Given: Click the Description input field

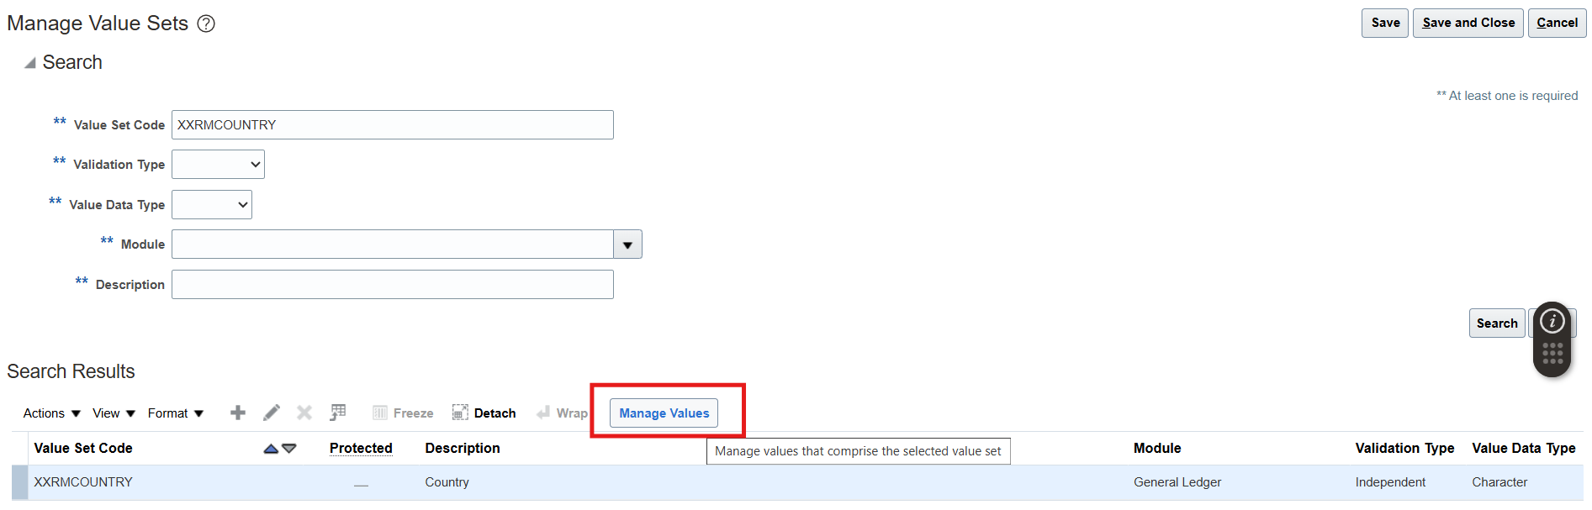Looking at the screenshot, I should 392,285.
